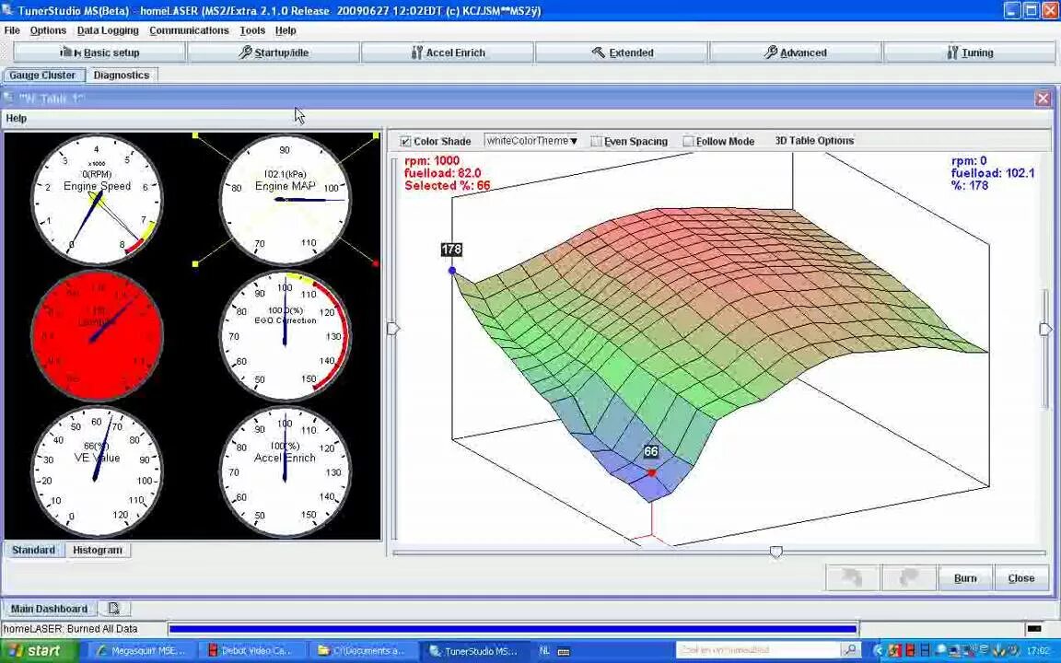Screen dimensions: 1061x663
Task: Click the blue 'rpm: 0' readout
Action: click(x=969, y=161)
